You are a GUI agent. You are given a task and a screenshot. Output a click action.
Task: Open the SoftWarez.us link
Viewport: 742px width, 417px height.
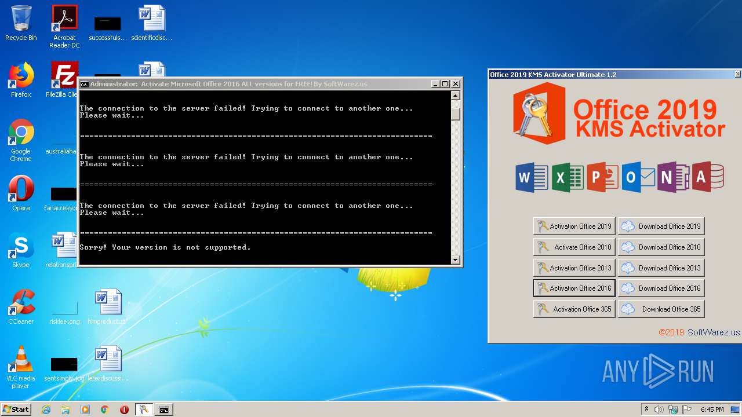coord(714,332)
